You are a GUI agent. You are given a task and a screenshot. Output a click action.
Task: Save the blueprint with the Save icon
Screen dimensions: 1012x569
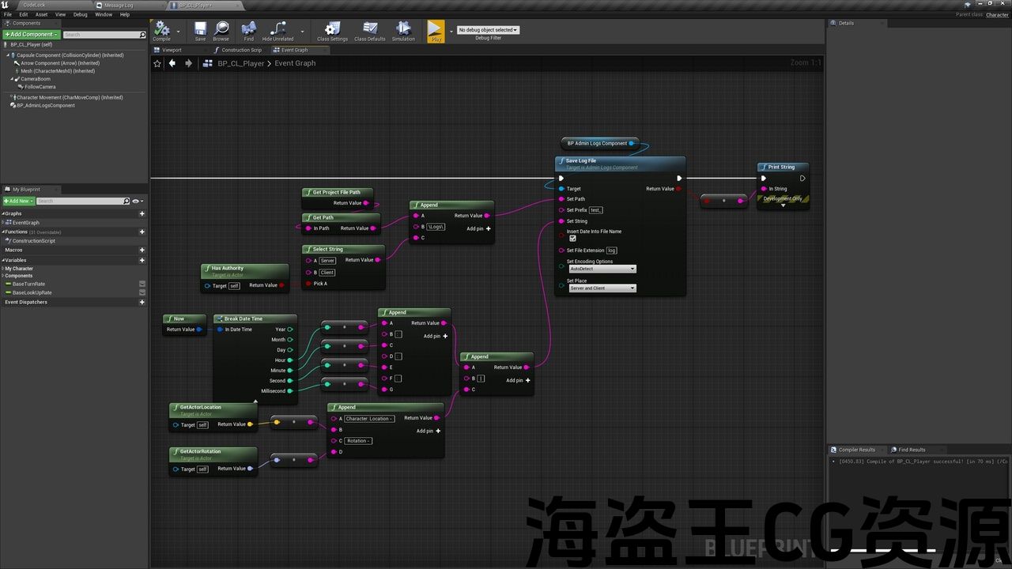pyautogui.click(x=200, y=29)
